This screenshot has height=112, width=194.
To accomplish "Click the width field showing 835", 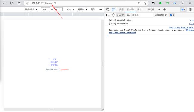I will point(46,9).
